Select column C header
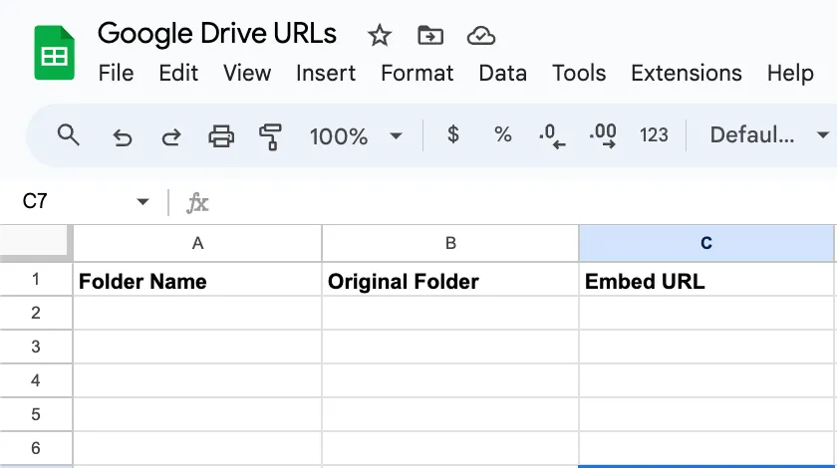The height and width of the screenshot is (468, 837). [706, 243]
